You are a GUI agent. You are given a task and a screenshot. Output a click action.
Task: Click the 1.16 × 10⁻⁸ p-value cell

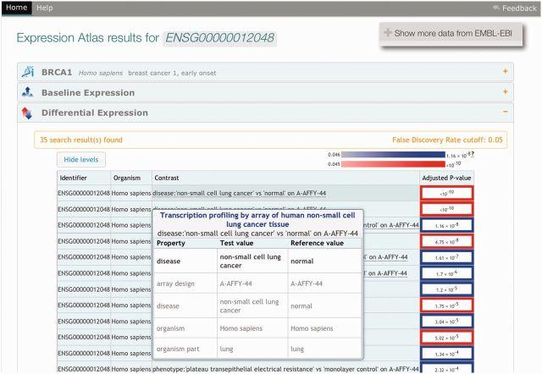pos(447,226)
